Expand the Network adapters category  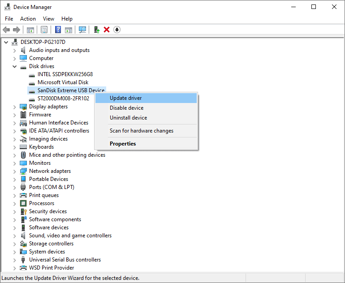(14, 172)
